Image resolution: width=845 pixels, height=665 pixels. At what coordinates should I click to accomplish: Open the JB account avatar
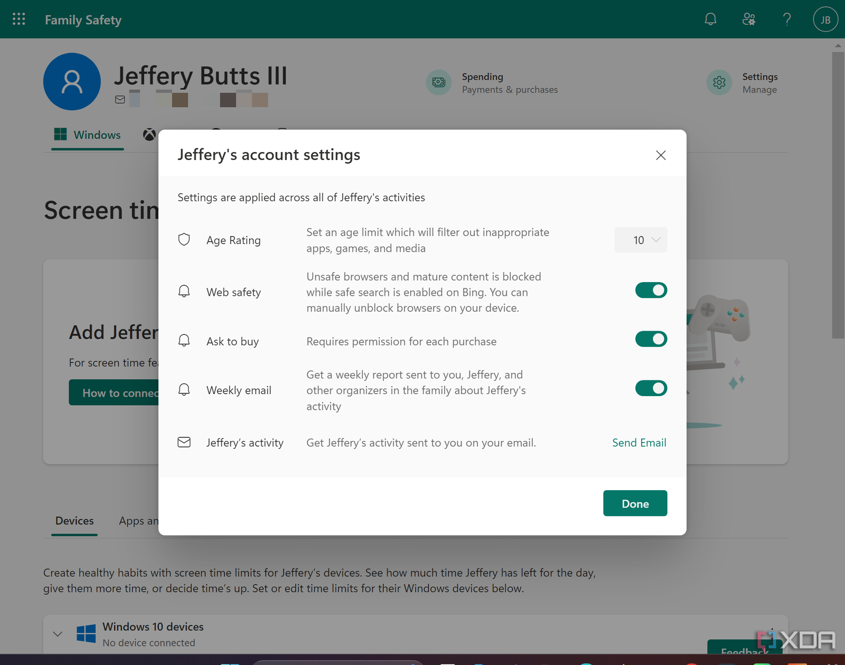824,19
